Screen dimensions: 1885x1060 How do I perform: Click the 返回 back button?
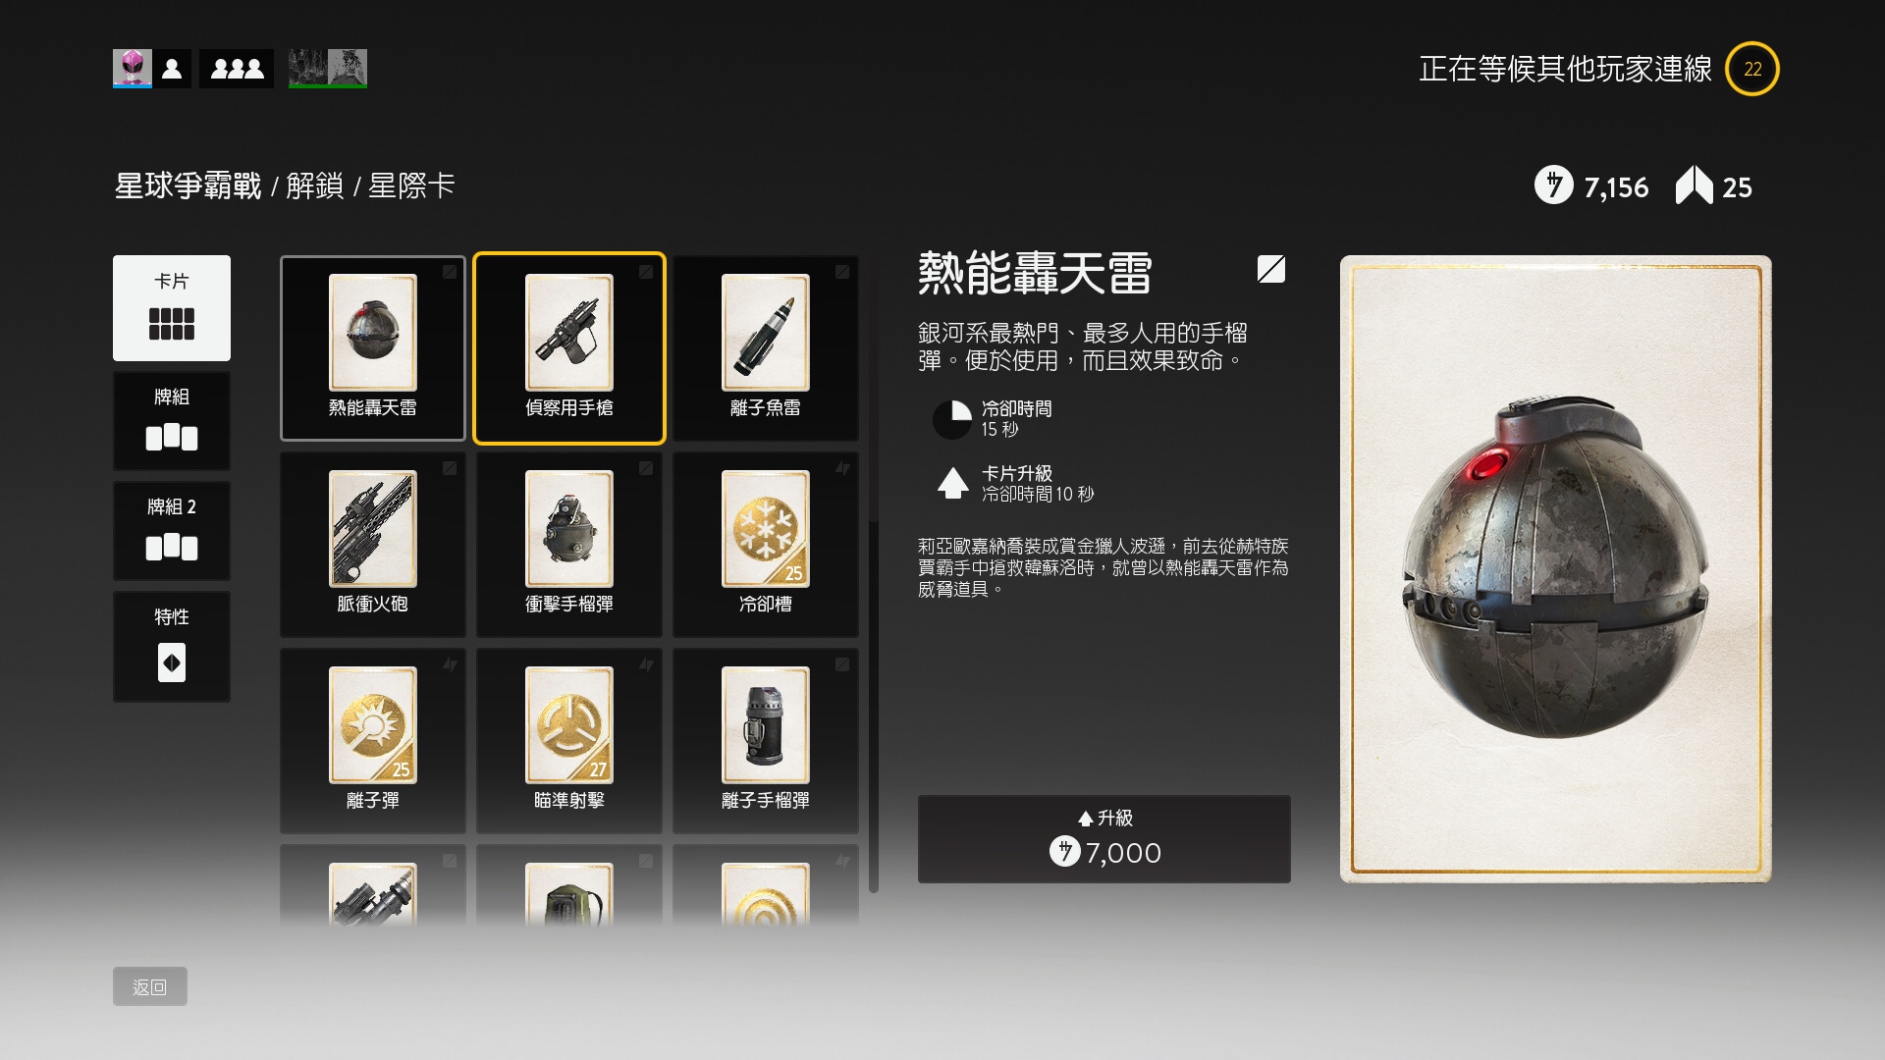[x=150, y=986]
